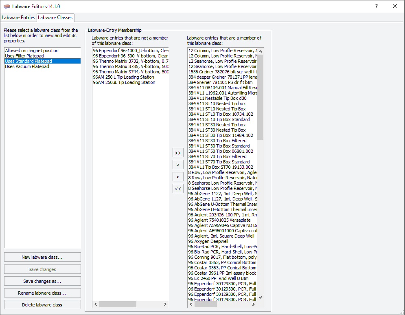
Task: Select '96 Eppendorf 96-500_V-bottom' non-member entry
Action: click(x=130, y=56)
